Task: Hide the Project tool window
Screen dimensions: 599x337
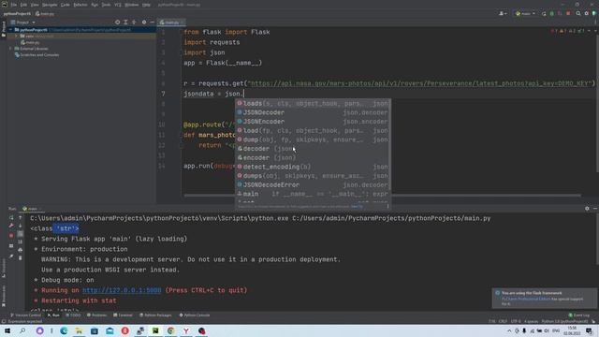Action: coord(152,22)
